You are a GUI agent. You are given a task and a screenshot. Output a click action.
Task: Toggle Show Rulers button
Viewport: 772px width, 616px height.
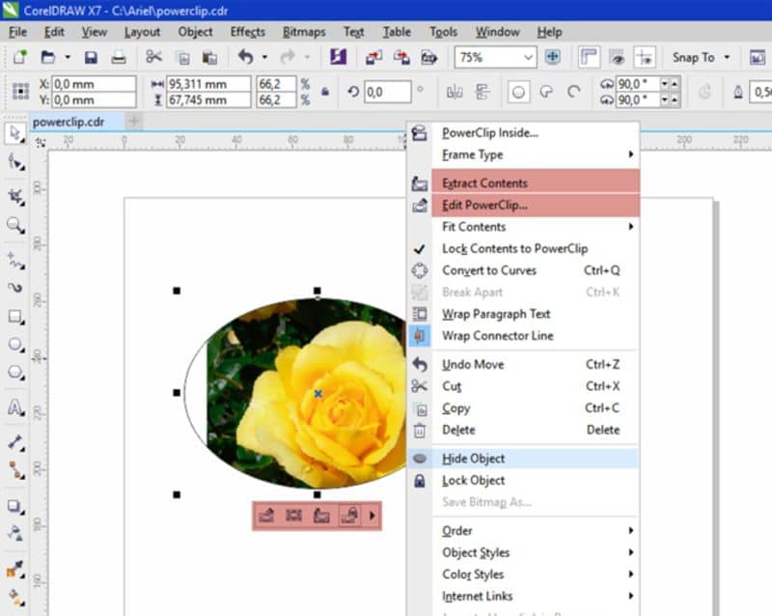click(x=589, y=58)
